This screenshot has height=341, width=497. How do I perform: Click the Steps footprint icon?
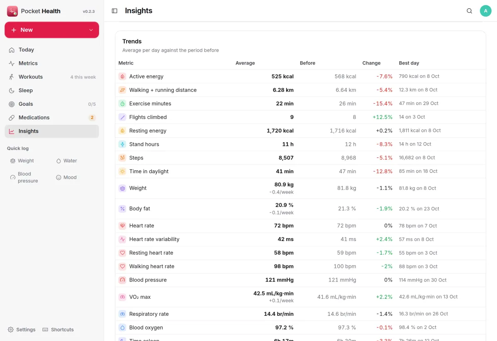pos(122,158)
